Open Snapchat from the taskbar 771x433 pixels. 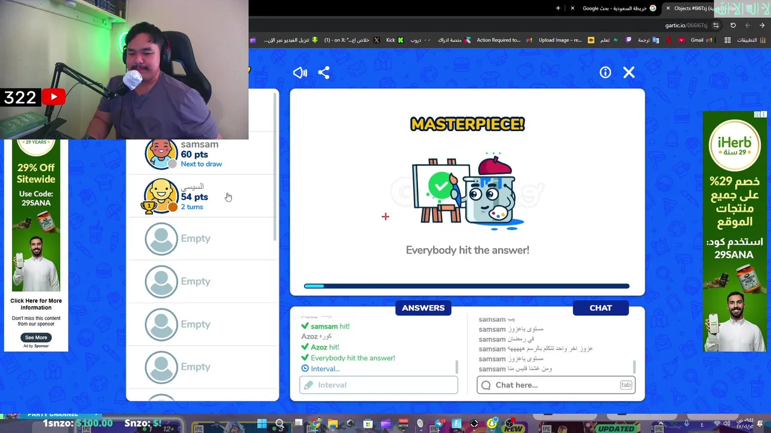pos(492,424)
